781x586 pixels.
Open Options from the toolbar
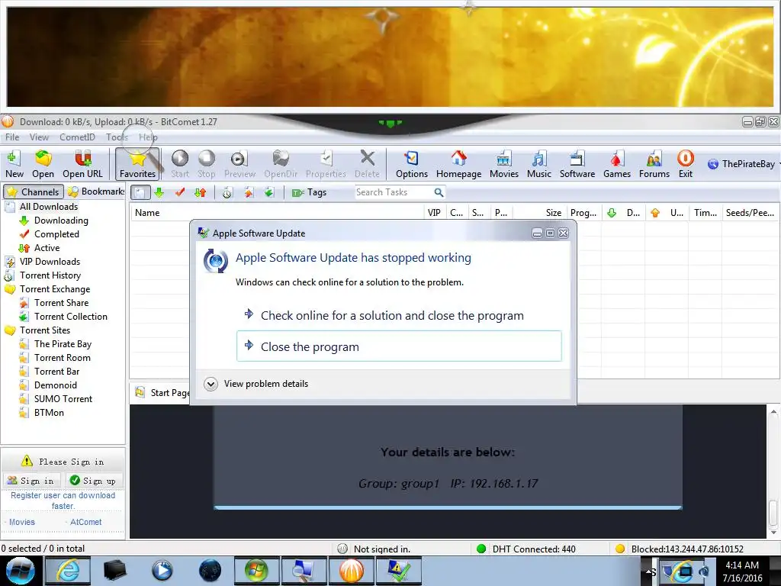tap(411, 164)
